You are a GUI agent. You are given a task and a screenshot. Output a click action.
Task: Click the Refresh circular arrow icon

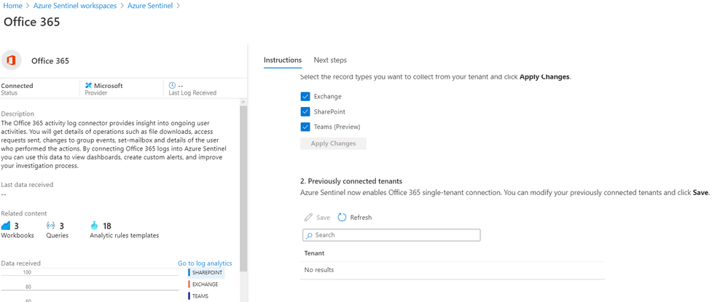[343, 217]
